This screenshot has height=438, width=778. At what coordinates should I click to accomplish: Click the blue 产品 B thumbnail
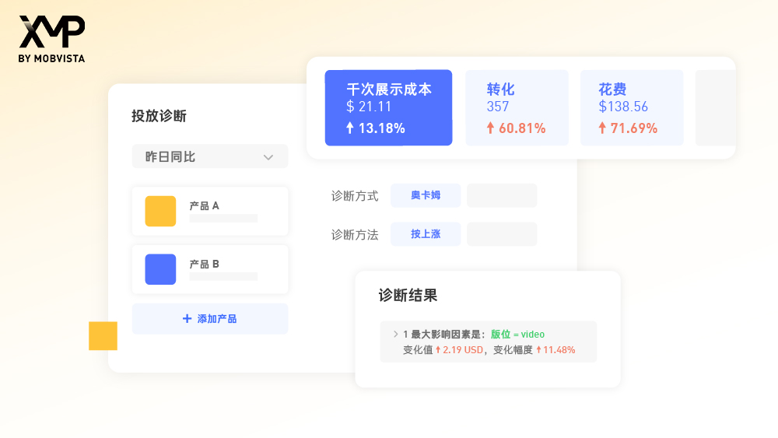coord(160,269)
